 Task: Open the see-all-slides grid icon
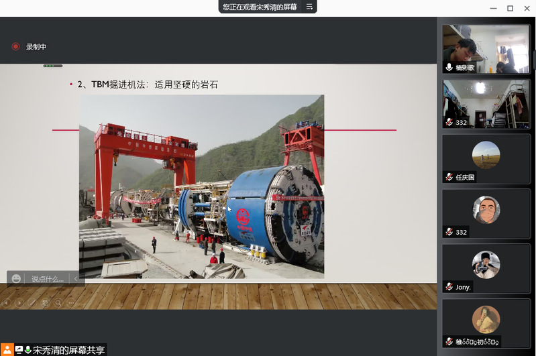click(45, 303)
